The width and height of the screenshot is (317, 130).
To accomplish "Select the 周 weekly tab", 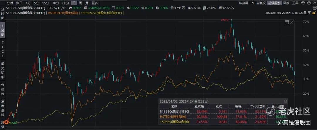I will click(x=80, y=3).
